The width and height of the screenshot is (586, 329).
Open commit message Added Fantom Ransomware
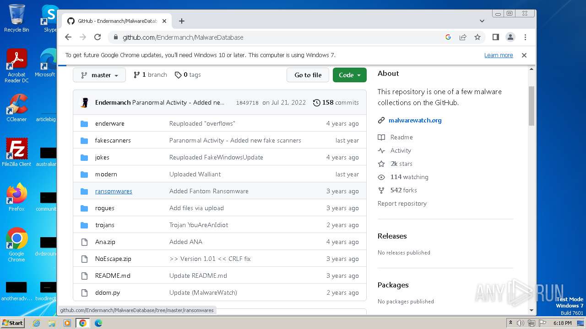pyautogui.click(x=209, y=191)
